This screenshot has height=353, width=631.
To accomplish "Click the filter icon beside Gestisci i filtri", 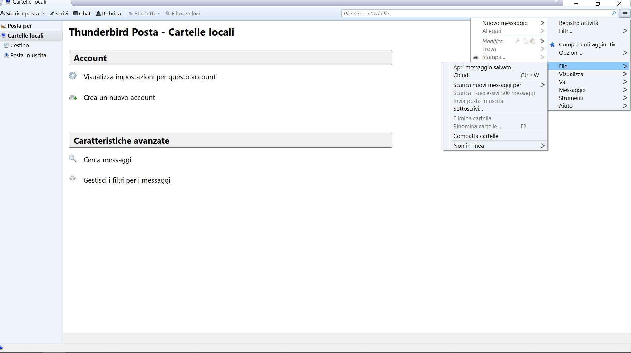I will [x=73, y=179].
